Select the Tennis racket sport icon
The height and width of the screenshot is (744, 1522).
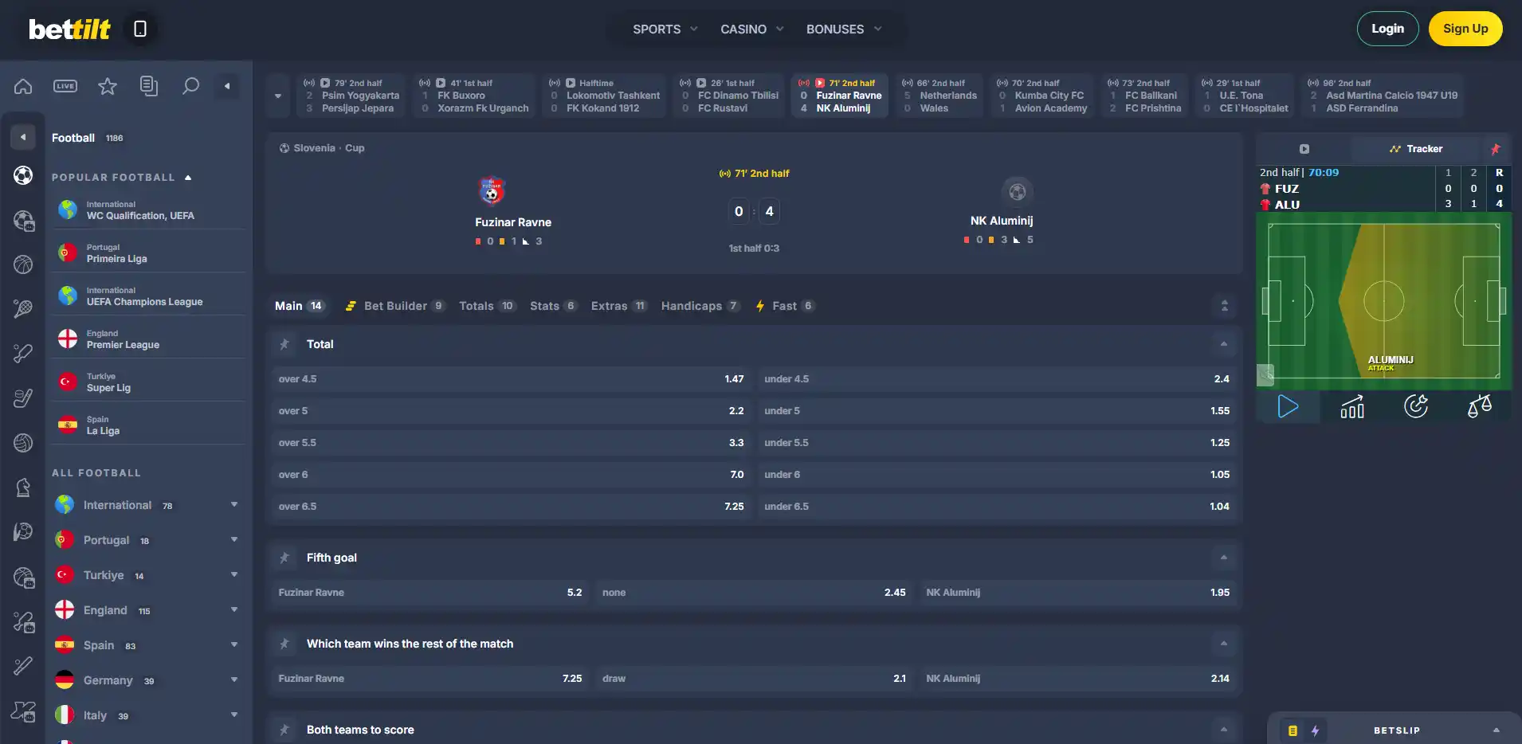tap(23, 308)
